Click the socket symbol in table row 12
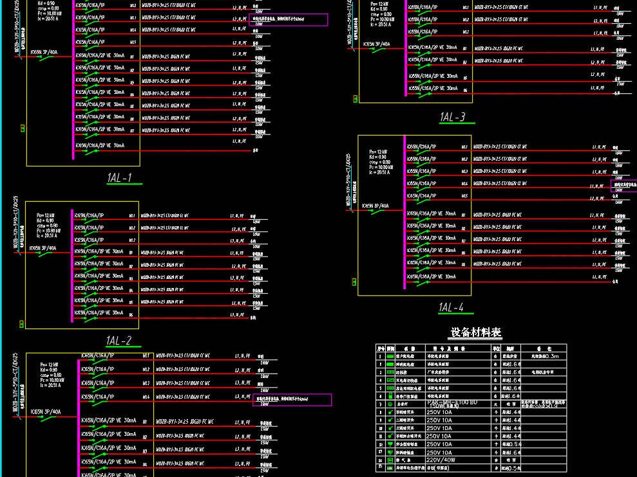This screenshot has width=637, height=477. click(390, 444)
